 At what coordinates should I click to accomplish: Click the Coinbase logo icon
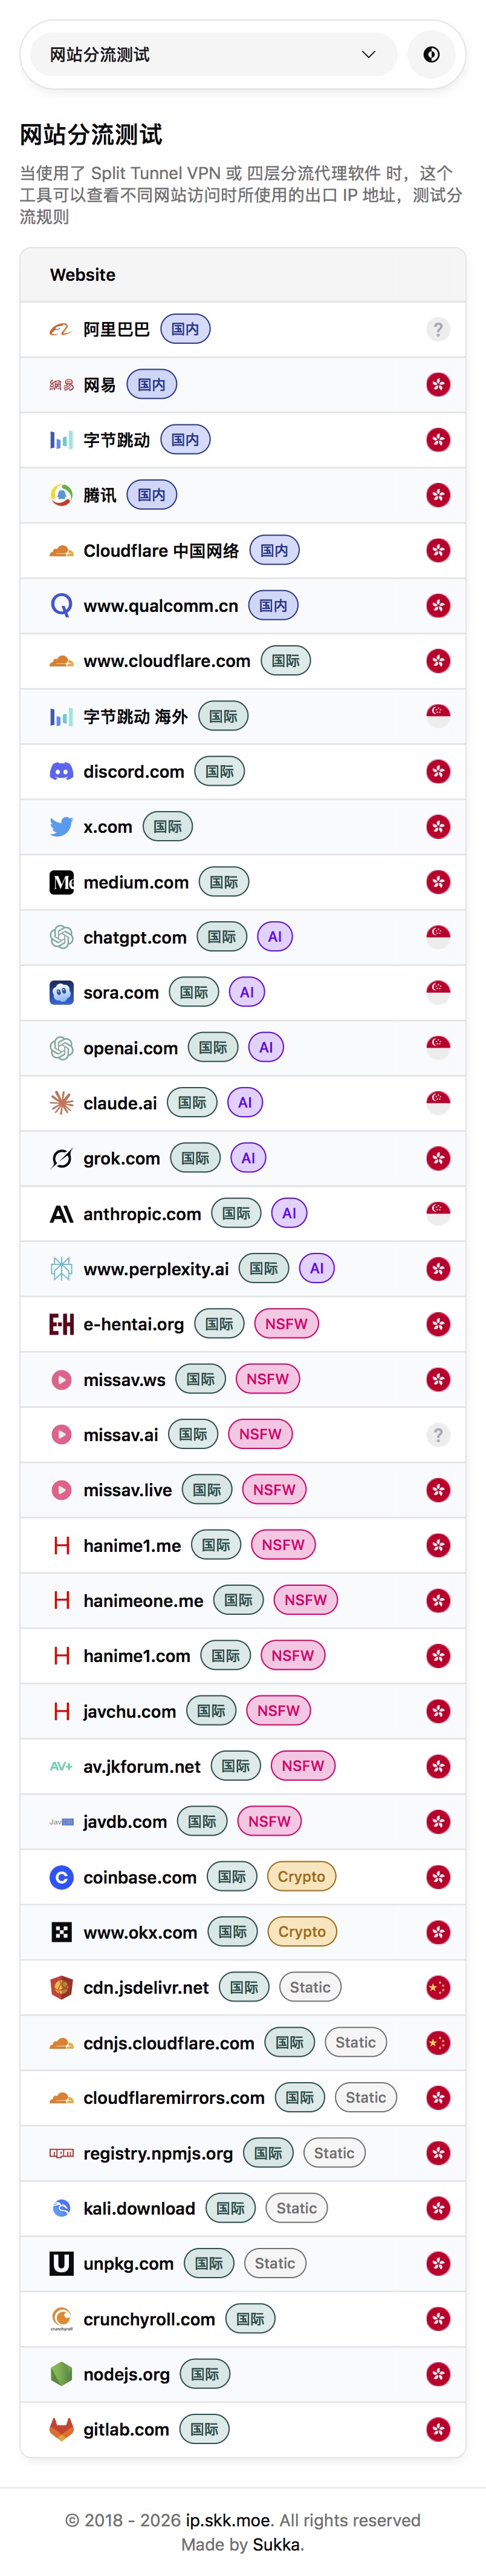pos(61,1877)
